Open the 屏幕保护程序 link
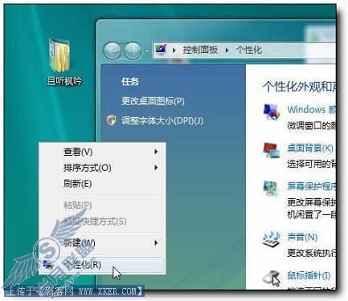348x301 pixels. pyautogui.click(x=312, y=186)
